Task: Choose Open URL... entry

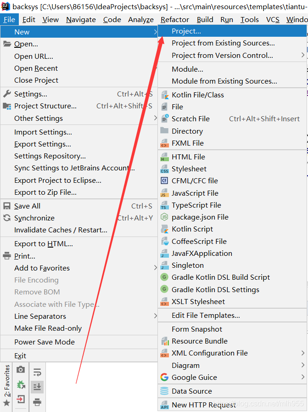Action: point(79,56)
